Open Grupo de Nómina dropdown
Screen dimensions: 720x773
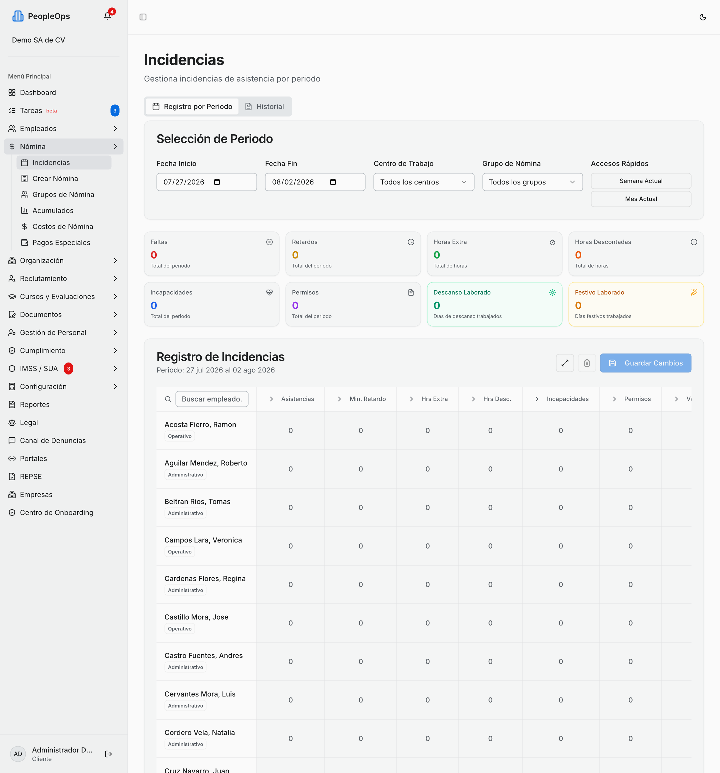coord(532,182)
